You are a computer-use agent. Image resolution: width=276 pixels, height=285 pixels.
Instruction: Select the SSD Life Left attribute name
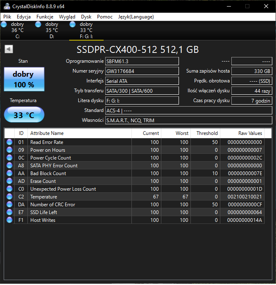coord(44,212)
